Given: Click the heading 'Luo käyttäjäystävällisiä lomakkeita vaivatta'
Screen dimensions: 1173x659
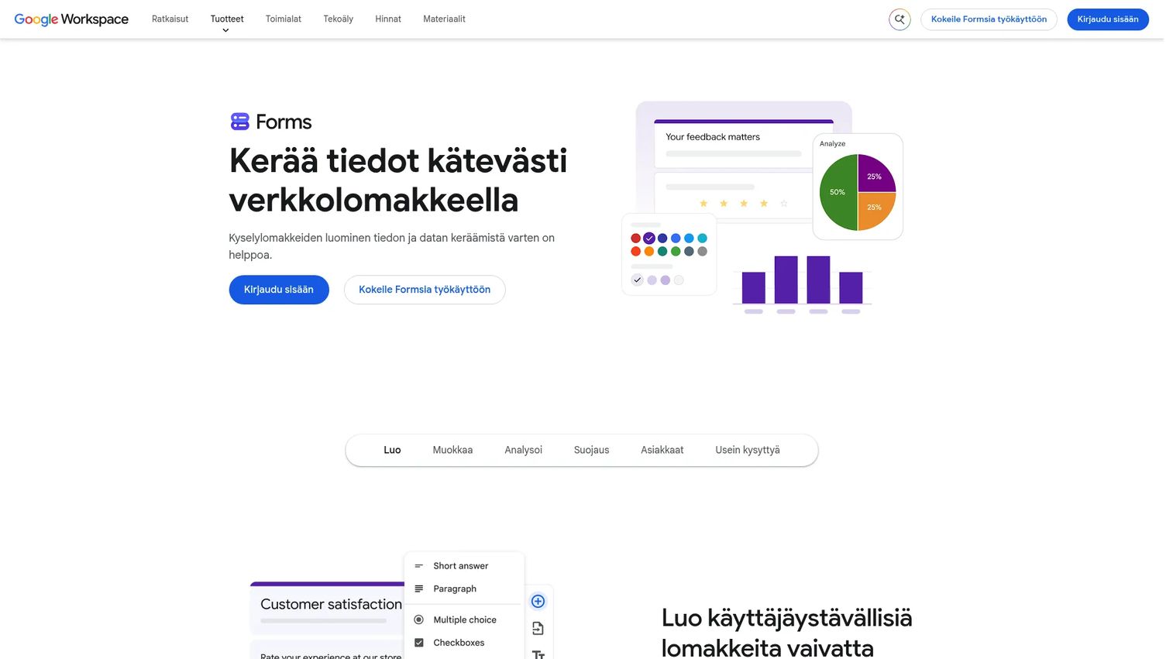Looking at the screenshot, I should [787, 632].
